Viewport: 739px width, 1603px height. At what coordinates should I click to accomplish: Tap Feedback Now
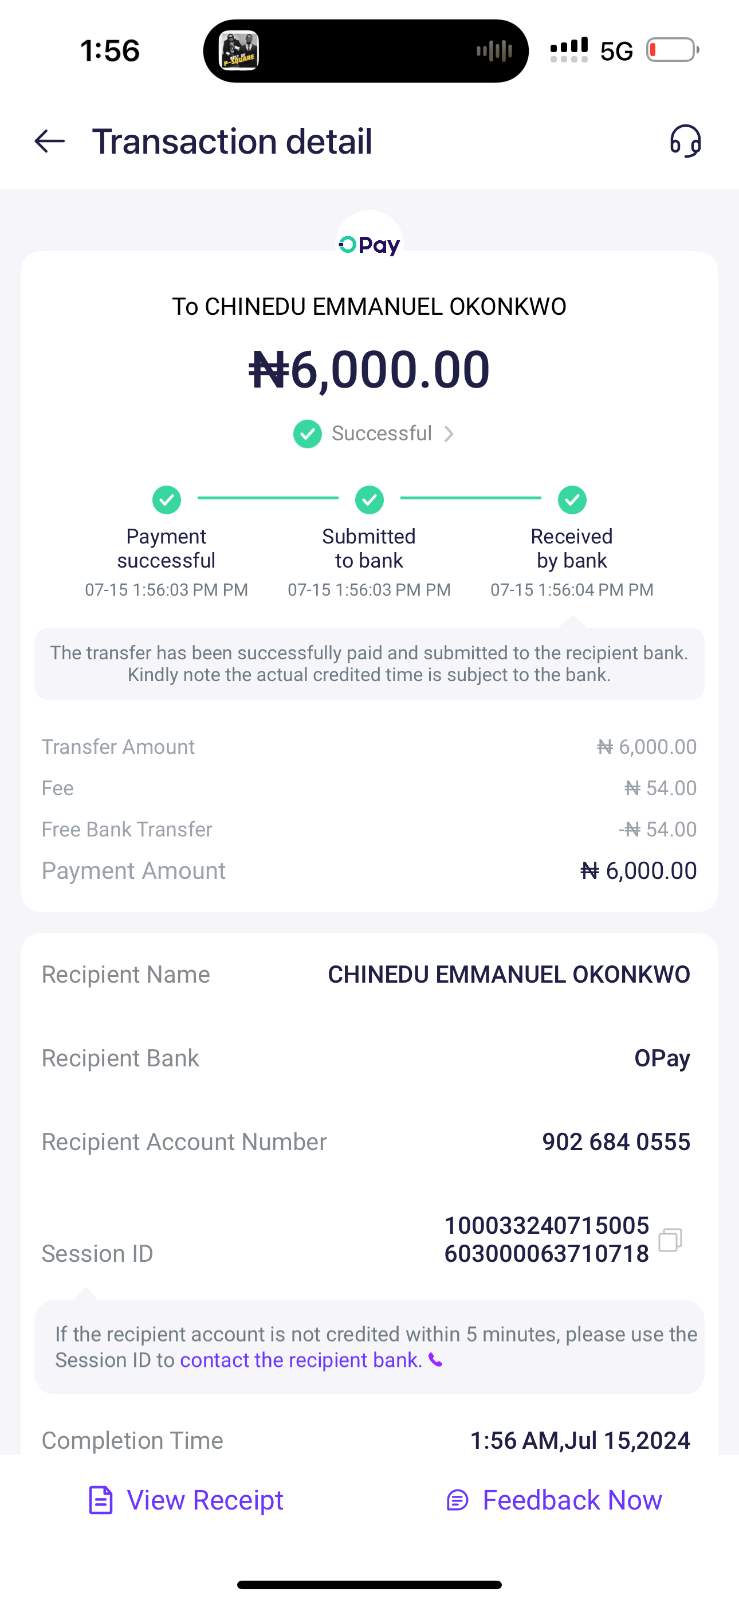572,1500
